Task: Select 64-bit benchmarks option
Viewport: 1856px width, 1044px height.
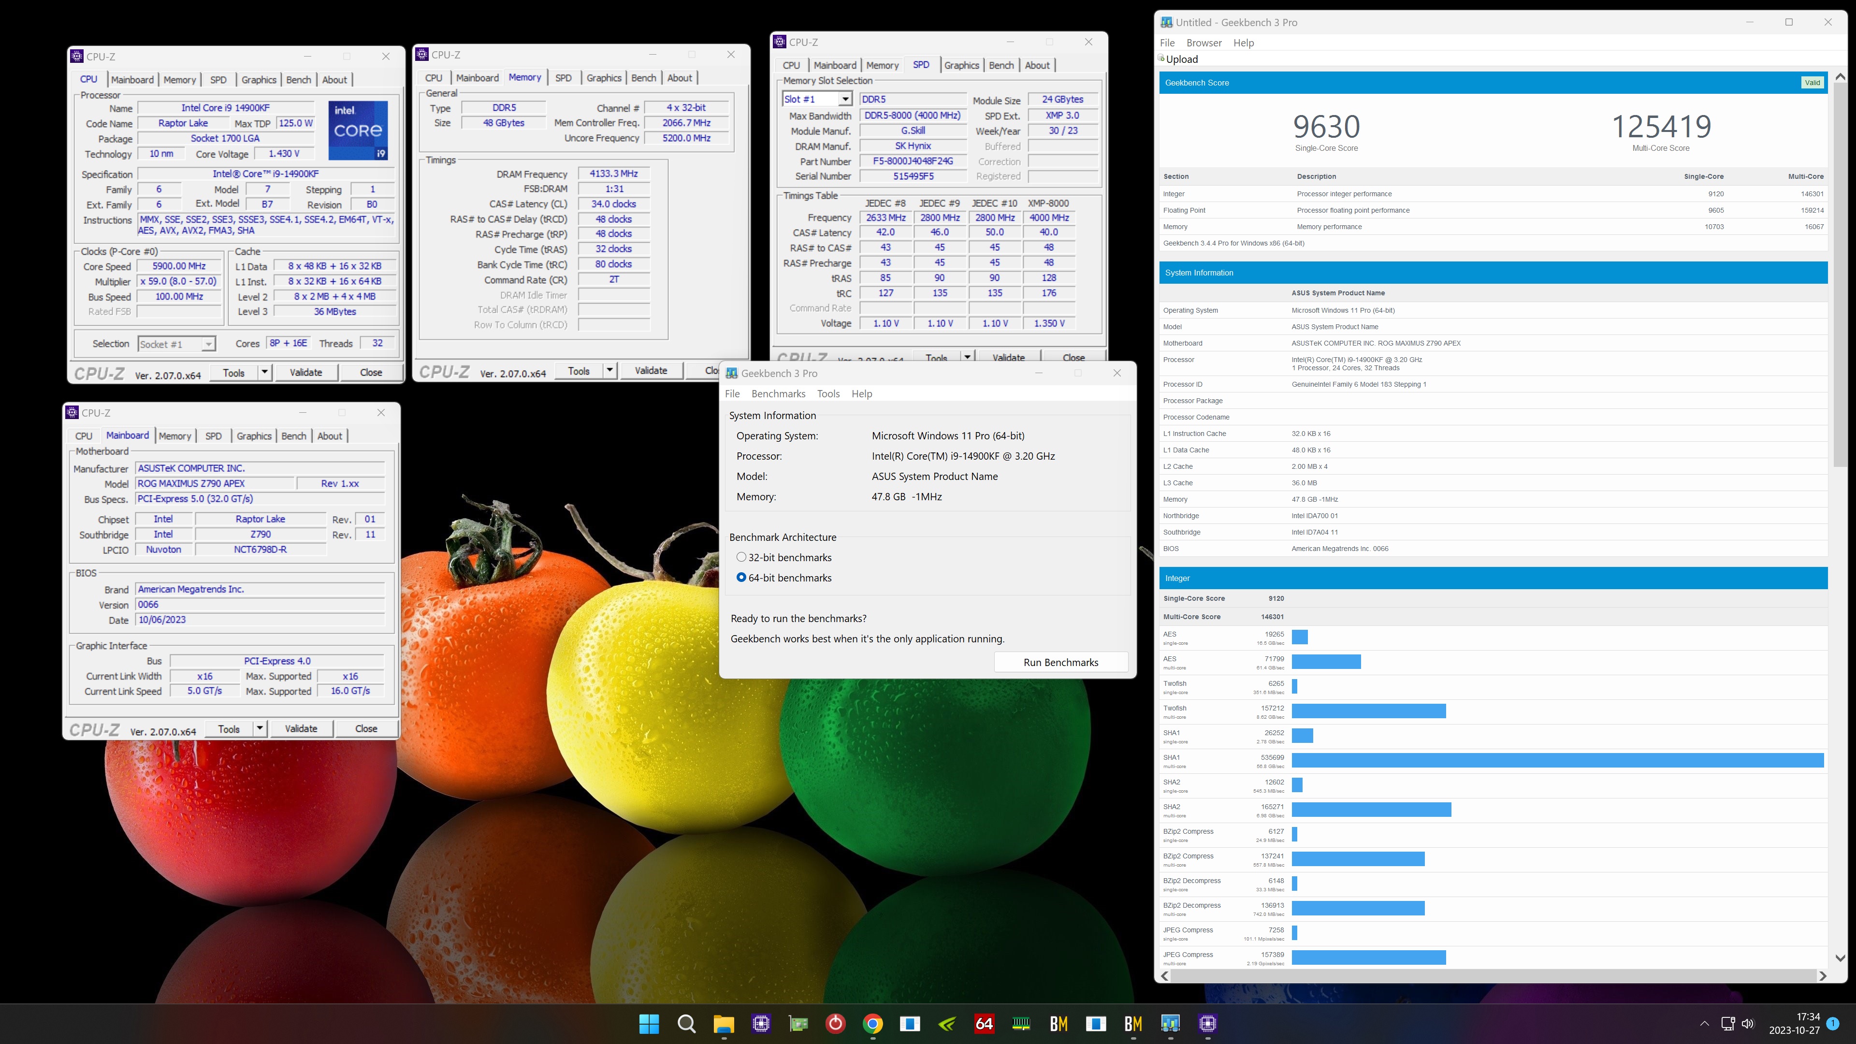Action: (x=741, y=577)
